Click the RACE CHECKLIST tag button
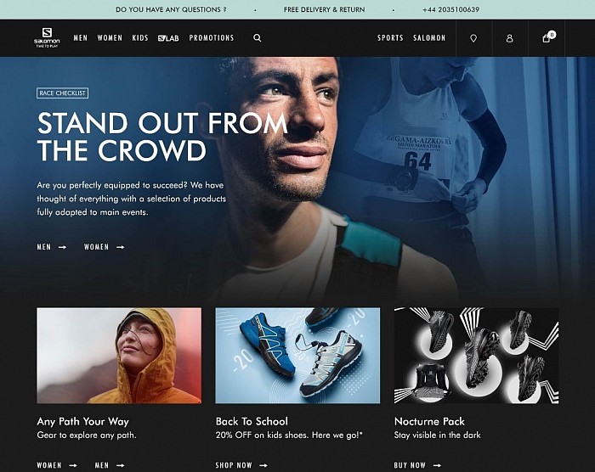This screenshot has width=595, height=472. coord(63,93)
